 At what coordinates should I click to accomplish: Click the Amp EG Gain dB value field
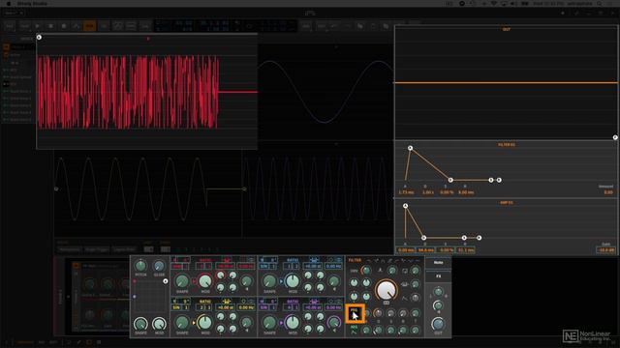coord(605,250)
